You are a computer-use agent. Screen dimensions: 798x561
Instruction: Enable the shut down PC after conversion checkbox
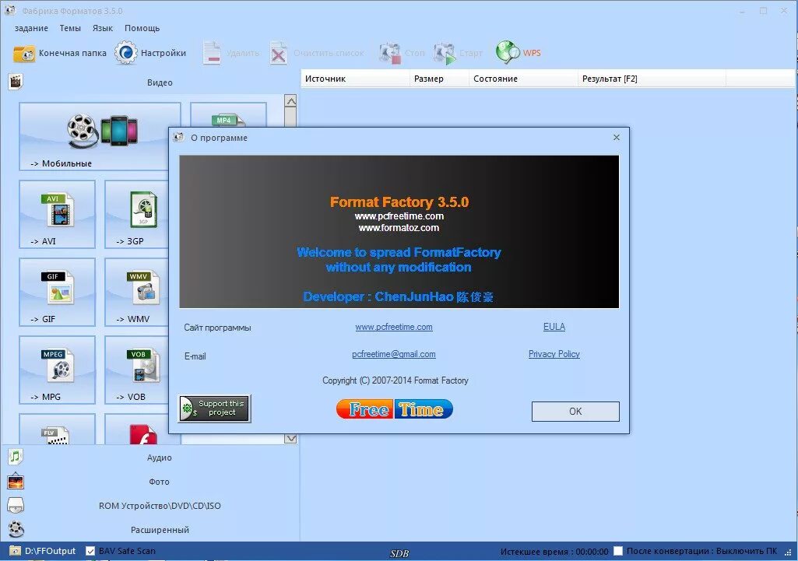pyautogui.click(x=618, y=551)
